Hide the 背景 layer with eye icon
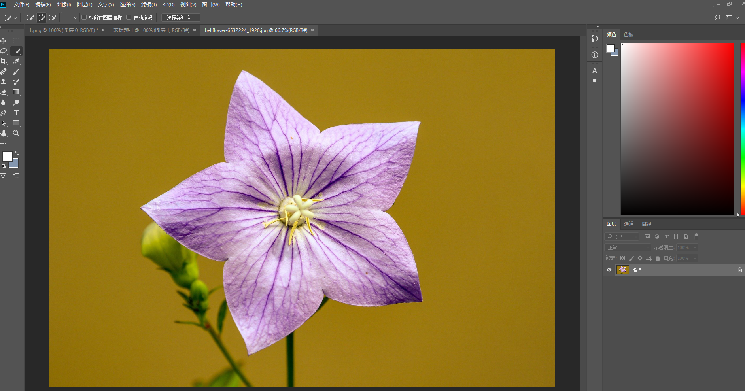The width and height of the screenshot is (745, 391). click(609, 270)
